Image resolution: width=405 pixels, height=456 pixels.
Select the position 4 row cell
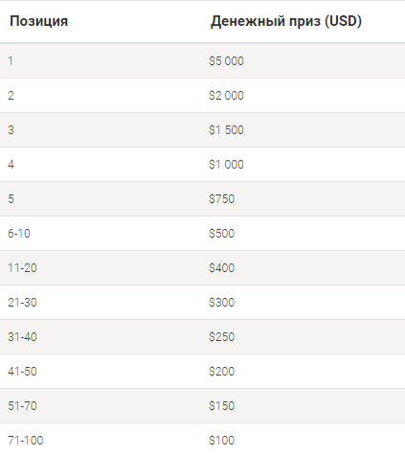11,165
